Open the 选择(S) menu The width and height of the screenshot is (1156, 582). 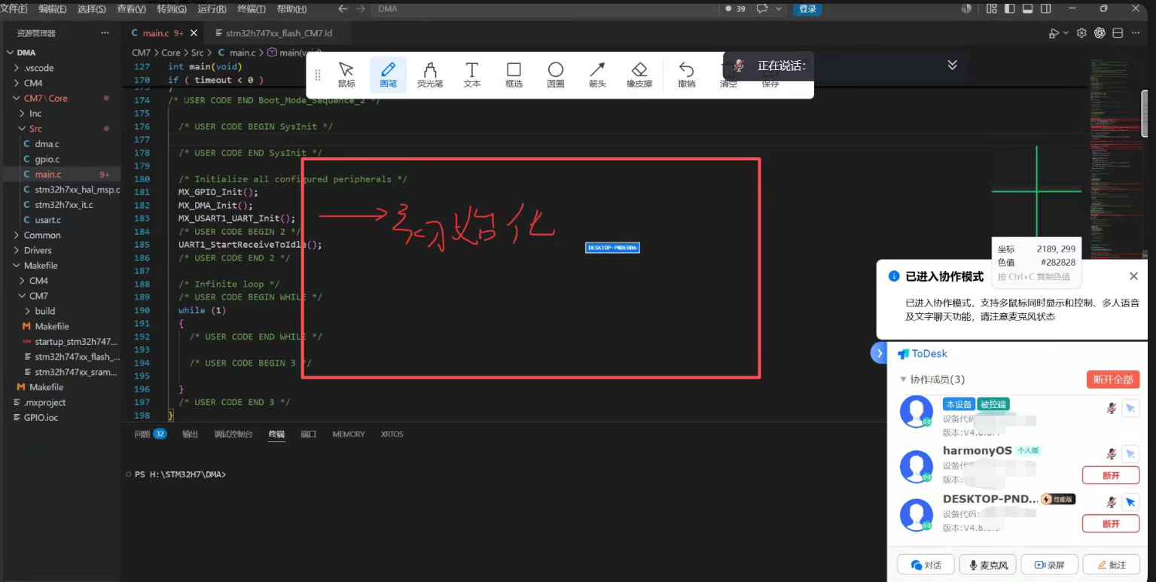click(x=91, y=9)
